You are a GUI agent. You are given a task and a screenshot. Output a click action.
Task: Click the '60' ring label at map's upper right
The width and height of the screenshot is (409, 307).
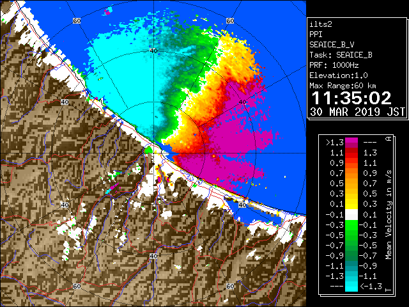(x=230, y=20)
